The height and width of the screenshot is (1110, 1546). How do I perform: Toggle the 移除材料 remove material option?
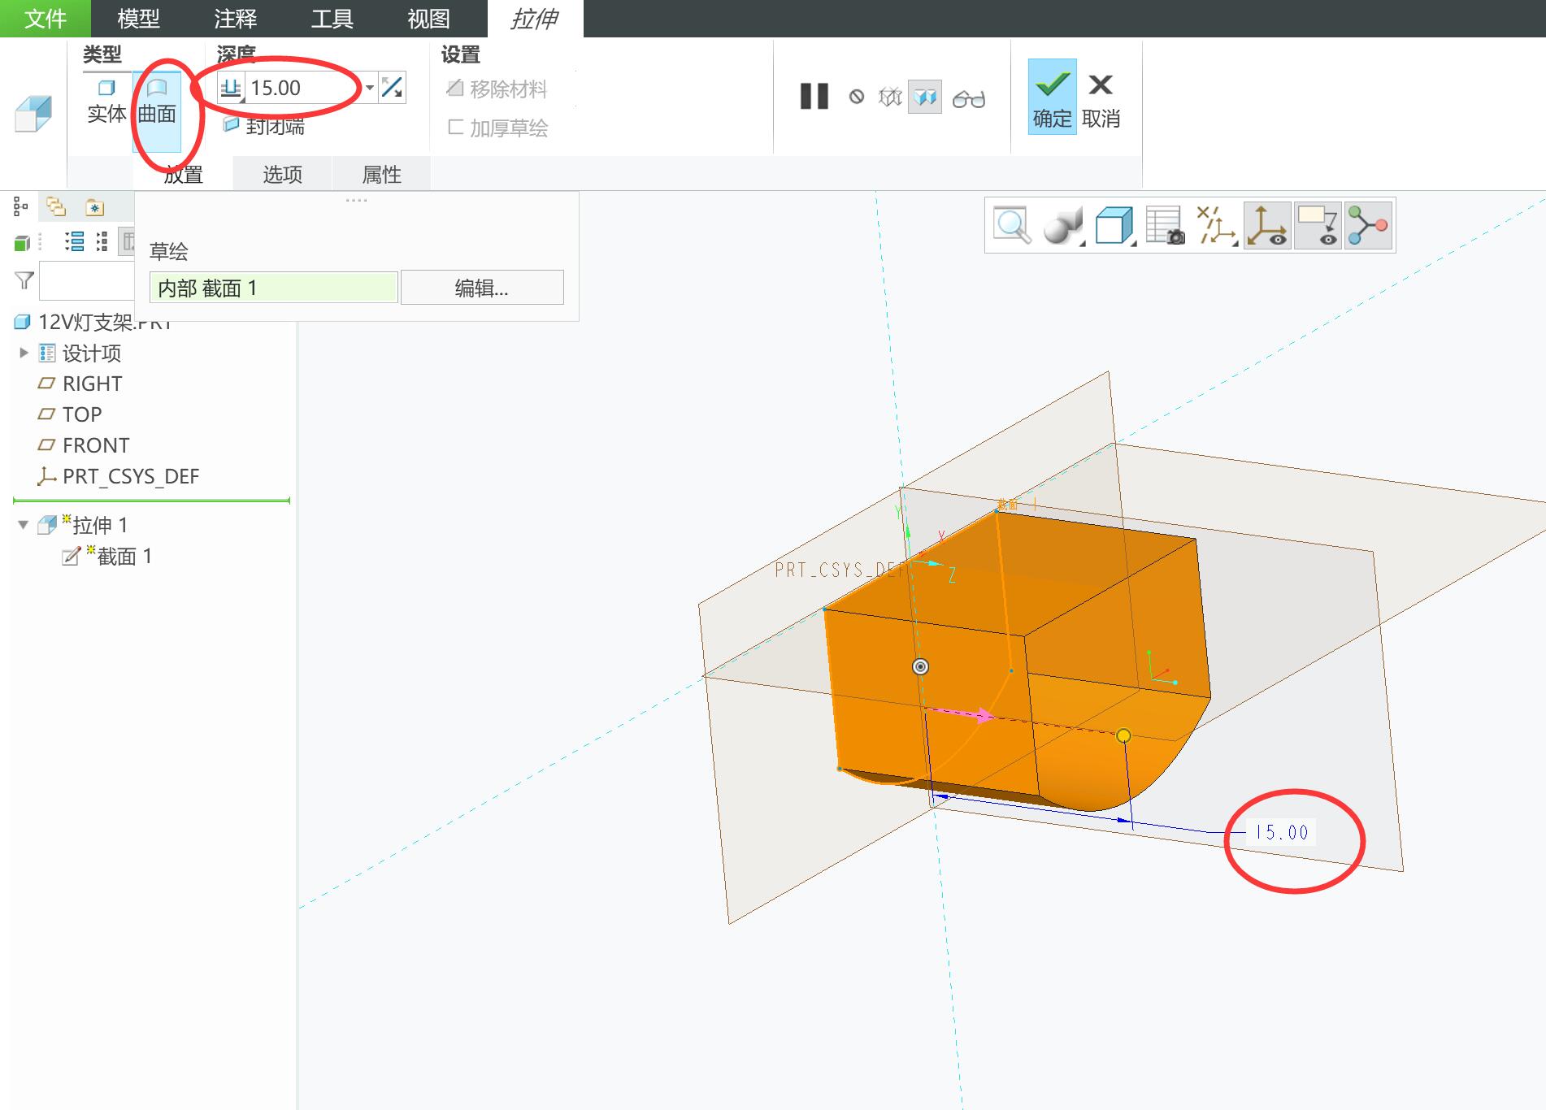(497, 89)
